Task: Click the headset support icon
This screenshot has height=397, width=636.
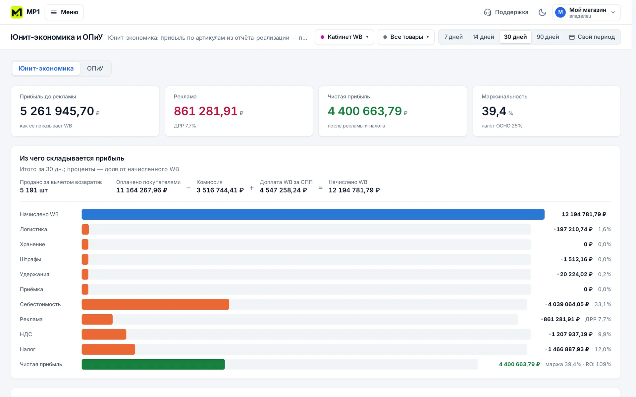Action: [487, 12]
